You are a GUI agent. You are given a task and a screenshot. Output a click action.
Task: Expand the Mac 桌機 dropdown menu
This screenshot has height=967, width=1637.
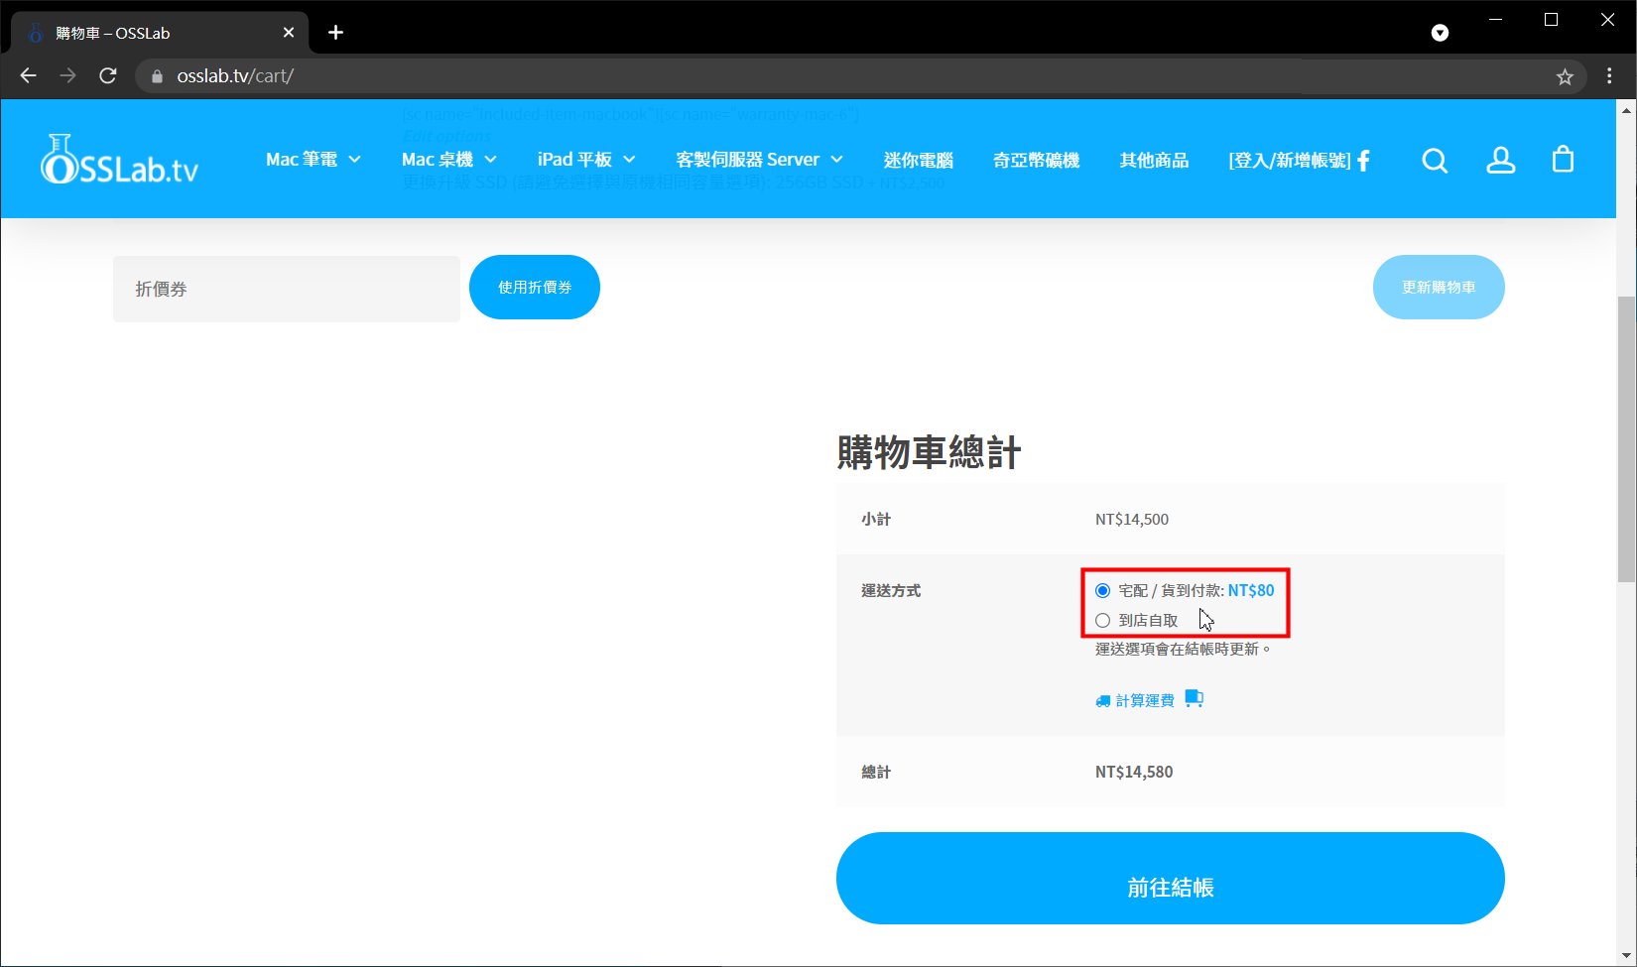[x=448, y=160]
